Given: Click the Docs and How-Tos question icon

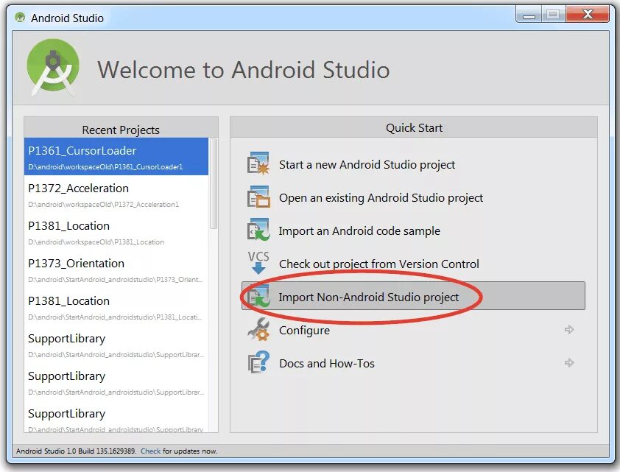Looking at the screenshot, I should point(258,362).
